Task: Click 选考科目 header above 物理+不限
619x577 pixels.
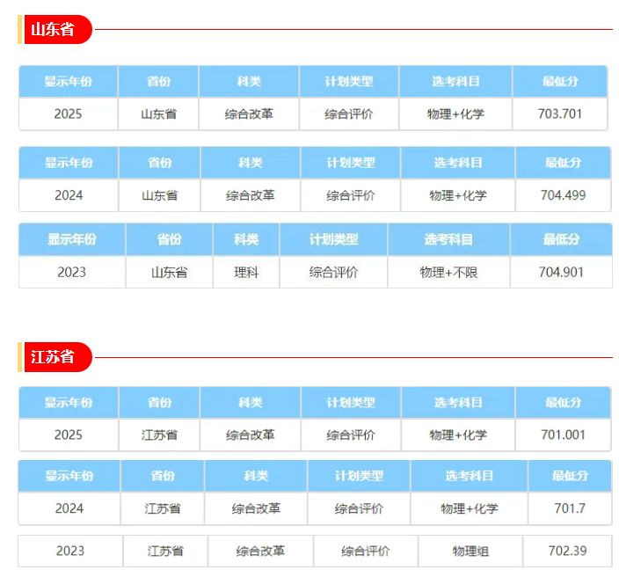Action: pos(448,239)
